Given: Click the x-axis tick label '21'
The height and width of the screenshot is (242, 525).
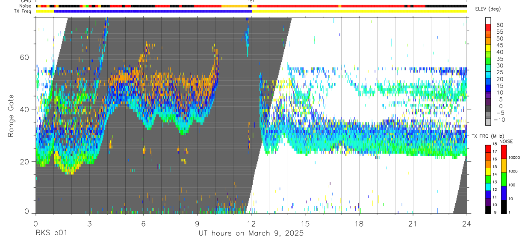Looking at the screenshot, I should coord(413,223).
